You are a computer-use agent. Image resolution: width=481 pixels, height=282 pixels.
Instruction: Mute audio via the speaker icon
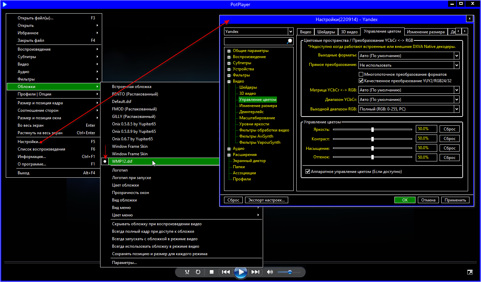pos(270,272)
